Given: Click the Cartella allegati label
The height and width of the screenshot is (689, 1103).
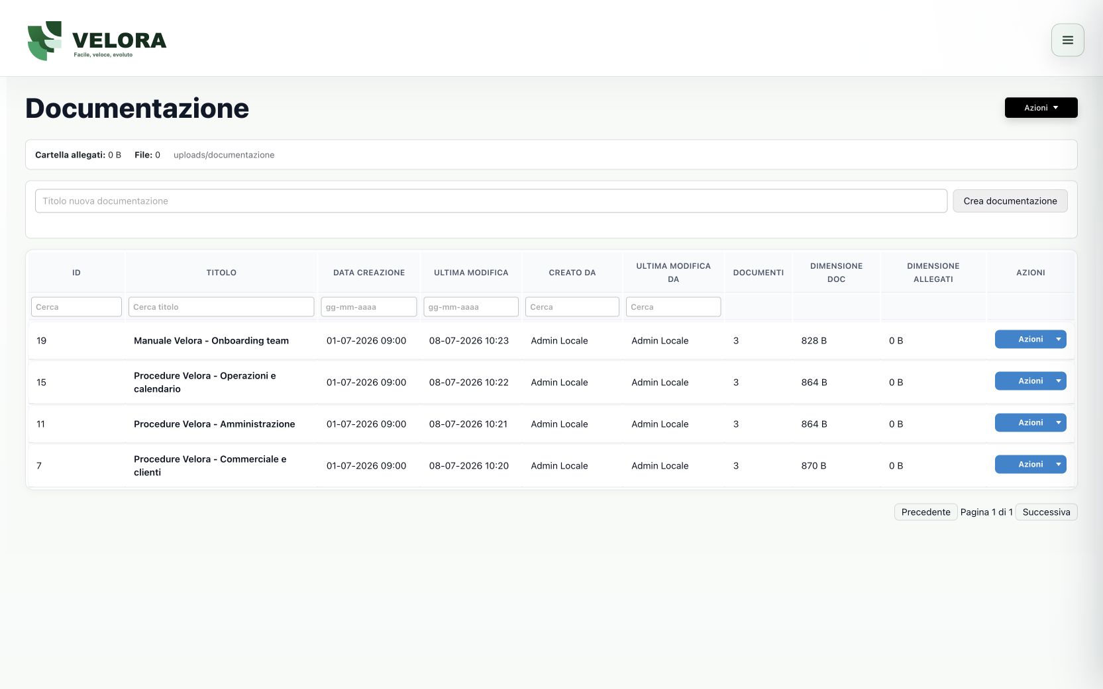Looking at the screenshot, I should click(70, 155).
